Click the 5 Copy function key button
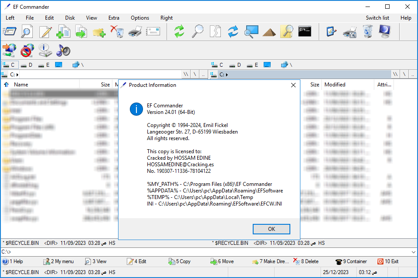Viewport: 418px width, 278px height. click(179, 261)
